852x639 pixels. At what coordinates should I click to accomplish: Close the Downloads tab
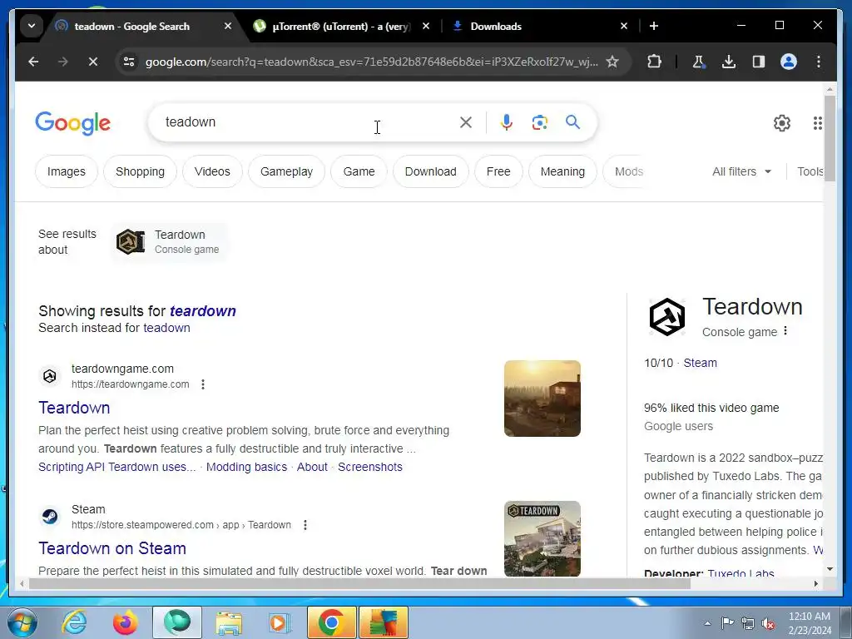point(624,26)
